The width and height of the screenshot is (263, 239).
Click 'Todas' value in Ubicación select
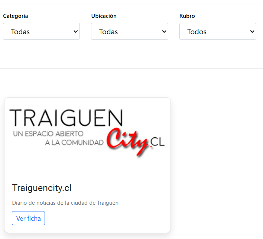tap(108, 32)
